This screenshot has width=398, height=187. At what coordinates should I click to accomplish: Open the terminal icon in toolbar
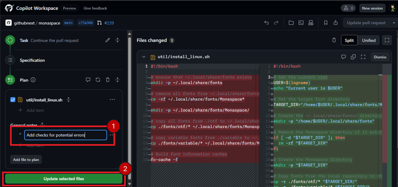pyautogui.click(x=301, y=23)
